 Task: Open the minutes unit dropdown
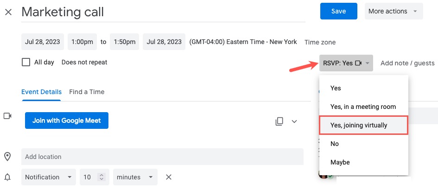point(135,177)
